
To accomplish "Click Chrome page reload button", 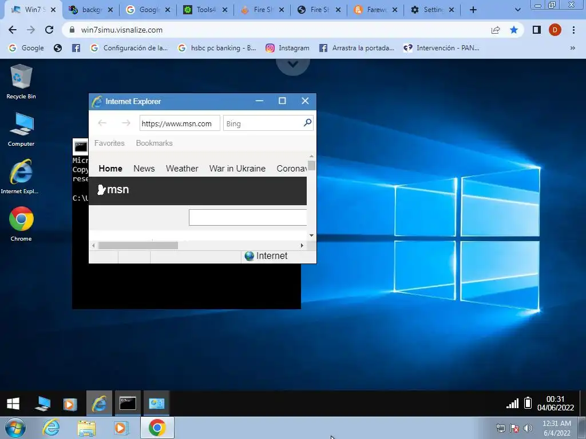I will (49, 30).
